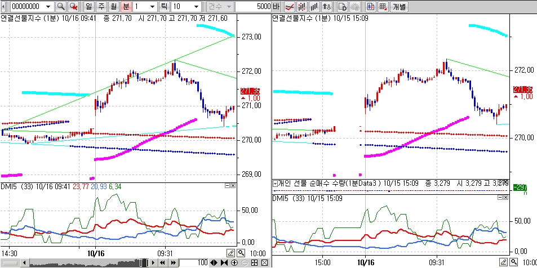Viewport: 537px width, 268px height.
Task: Toggle the 일 (daily) period button
Action: [x=88, y=7]
